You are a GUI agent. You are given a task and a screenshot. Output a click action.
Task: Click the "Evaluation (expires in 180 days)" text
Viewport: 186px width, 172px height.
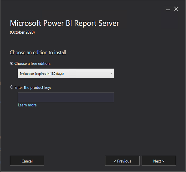[x=41, y=74]
